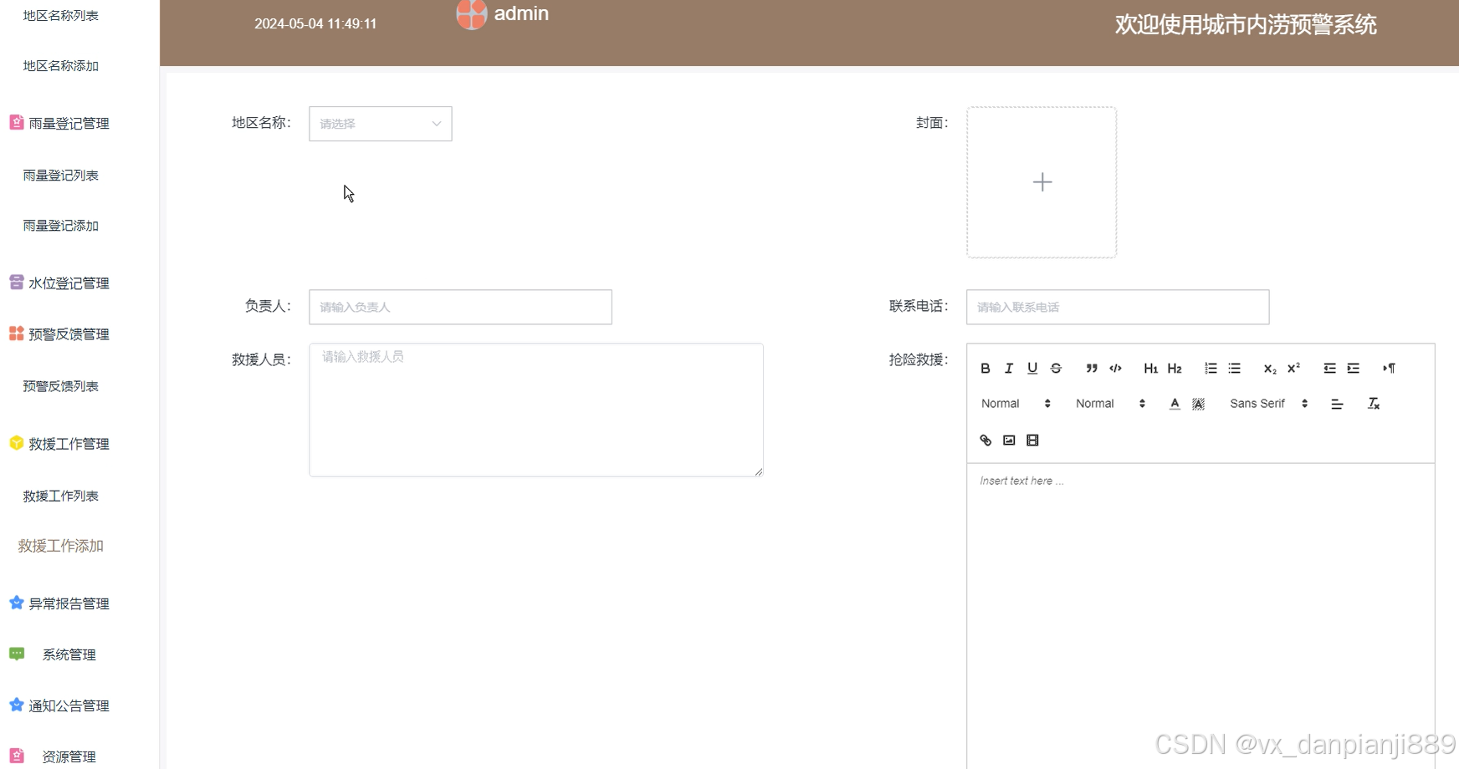
Task: Toggle italic formatting in the editor
Action: pos(1009,369)
